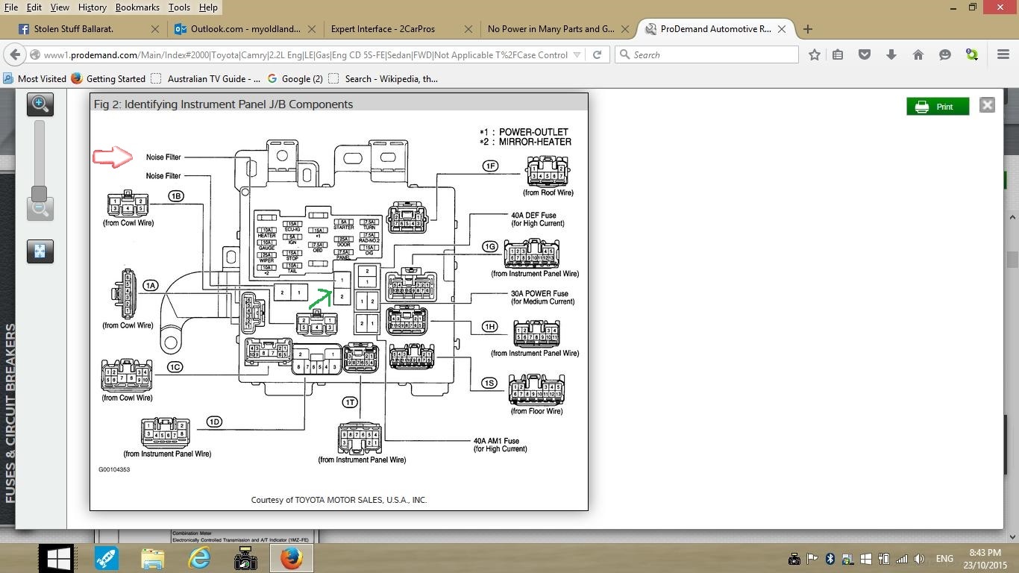Viewport: 1019px width, 573px height.
Task: Open Internet Explorer from the taskbar
Action: click(x=199, y=558)
